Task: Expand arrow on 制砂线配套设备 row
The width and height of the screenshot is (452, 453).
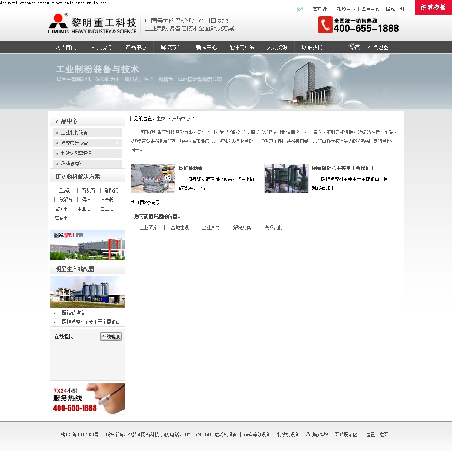Action: (117, 153)
